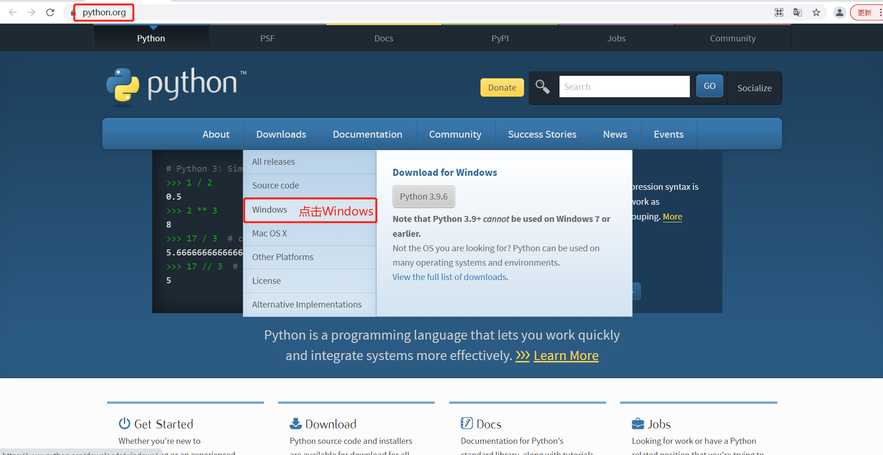Expand the Other Platforms entry
The width and height of the screenshot is (883, 455).
point(283,257)
